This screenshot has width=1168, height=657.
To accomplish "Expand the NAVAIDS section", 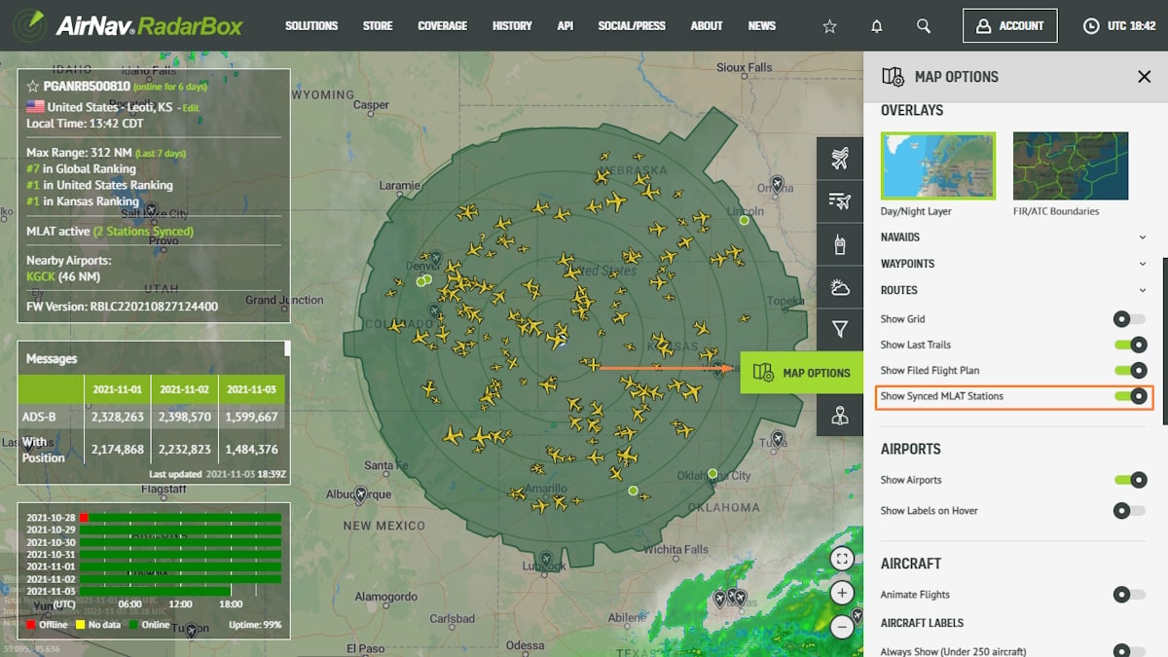I will click(1143, 237).
